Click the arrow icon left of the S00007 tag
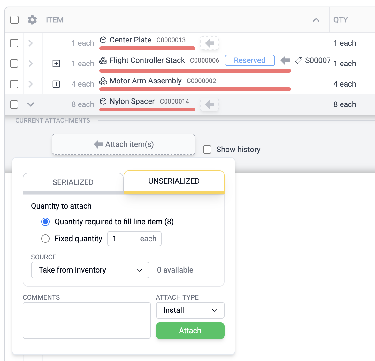The image size is (375, 361). 285,60
